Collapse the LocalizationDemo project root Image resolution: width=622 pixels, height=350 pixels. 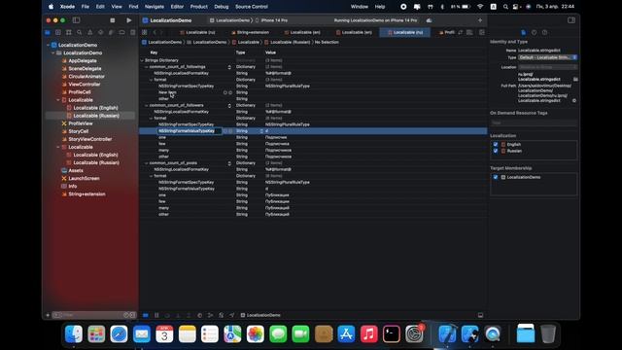coord(49,46)
